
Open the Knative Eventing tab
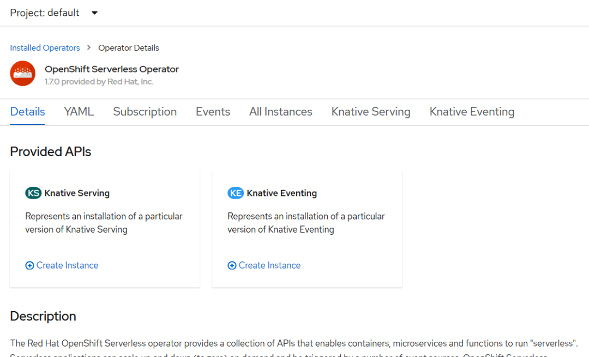point(472,111)
